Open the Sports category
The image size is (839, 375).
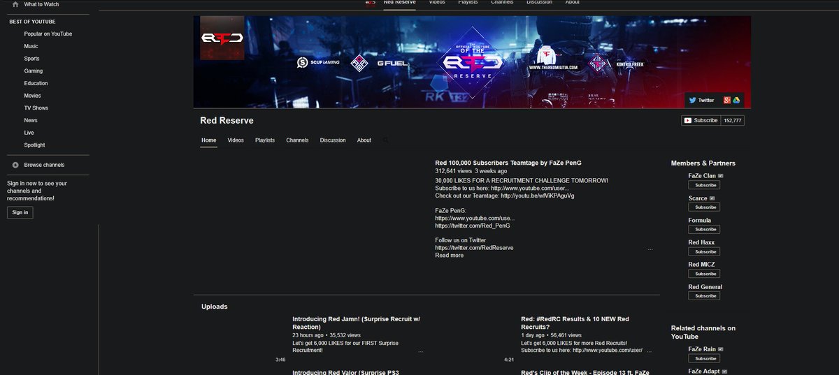[31, 59]
